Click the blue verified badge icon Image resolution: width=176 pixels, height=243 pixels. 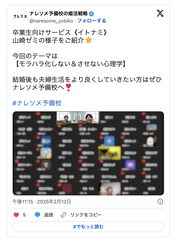[91, 14]
